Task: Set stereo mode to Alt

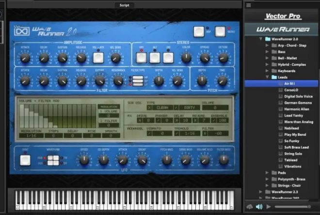Action: [x=155, y=58]
